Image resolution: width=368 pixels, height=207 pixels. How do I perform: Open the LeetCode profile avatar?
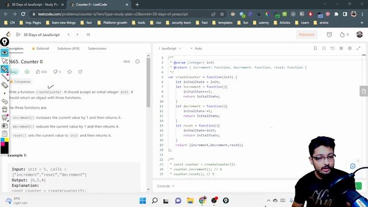click(x=359, y=34)
